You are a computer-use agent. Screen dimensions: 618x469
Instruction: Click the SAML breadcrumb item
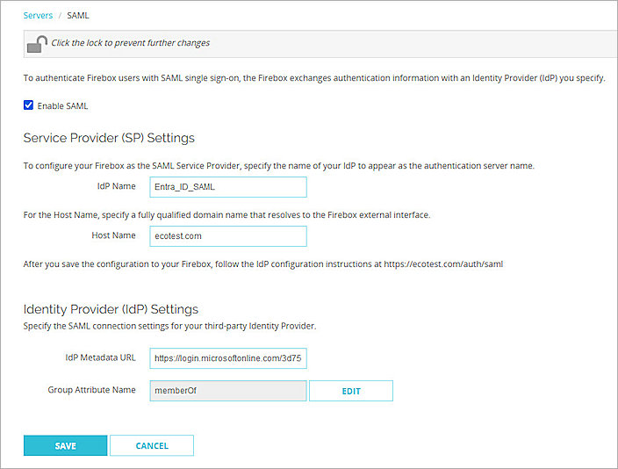tap(78, 15)
